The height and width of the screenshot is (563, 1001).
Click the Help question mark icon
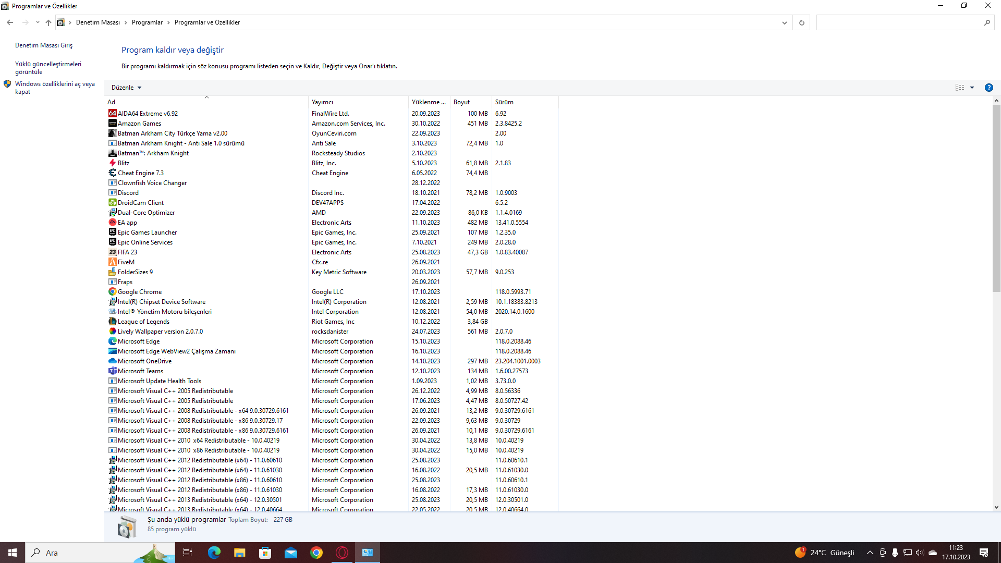[x=989, y=87]
